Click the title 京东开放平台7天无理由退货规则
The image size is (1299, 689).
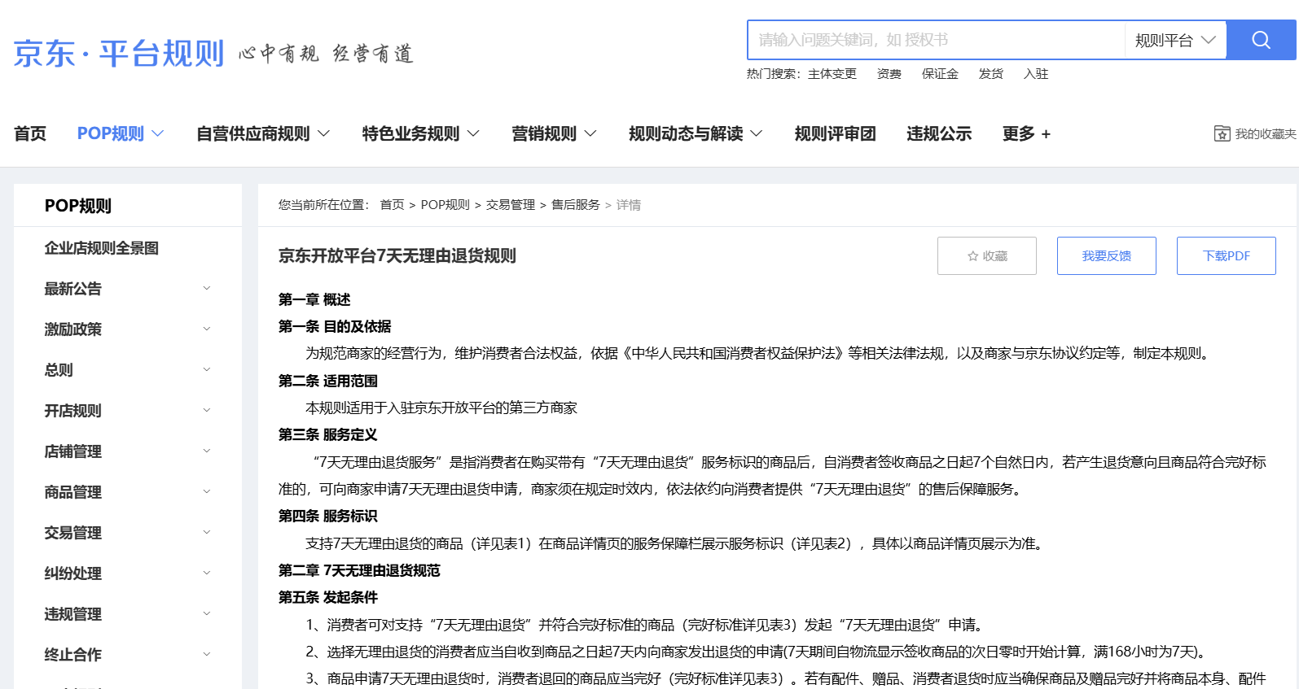[397, 256]
